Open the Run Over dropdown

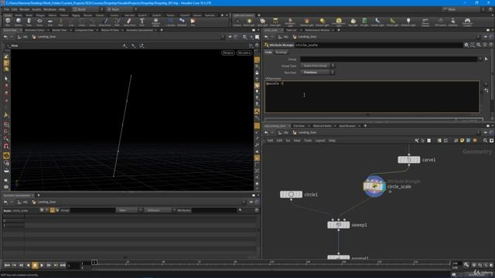click(317, 72)
